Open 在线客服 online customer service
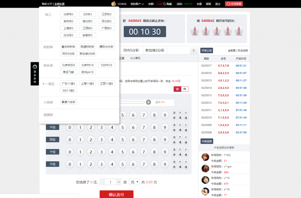The height and width of the screenshot is (198, 301). coord(234,4)
